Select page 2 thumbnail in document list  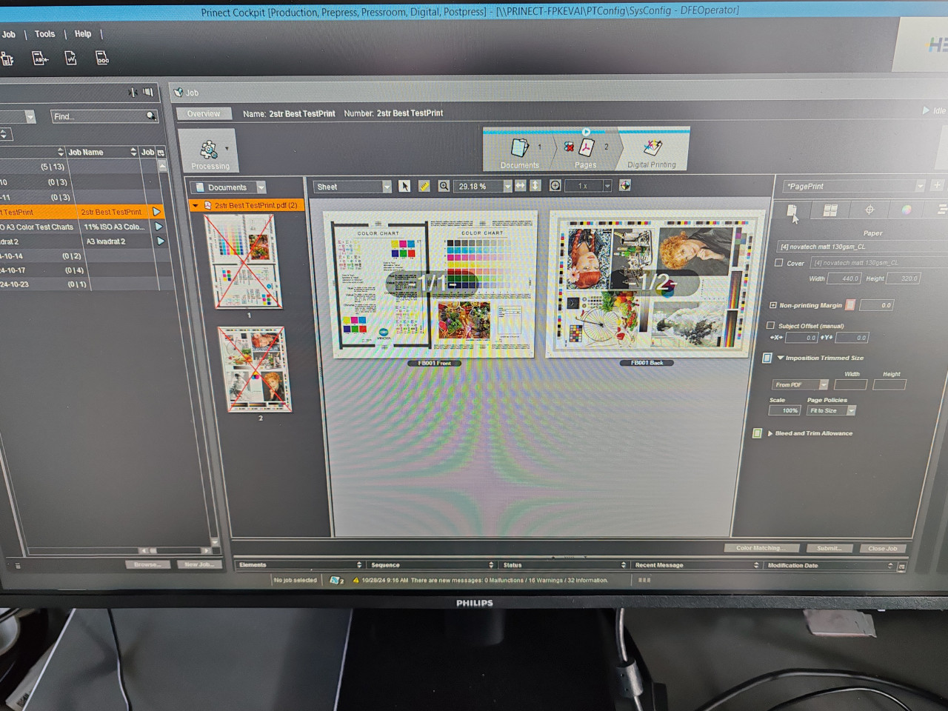[256, 370]
